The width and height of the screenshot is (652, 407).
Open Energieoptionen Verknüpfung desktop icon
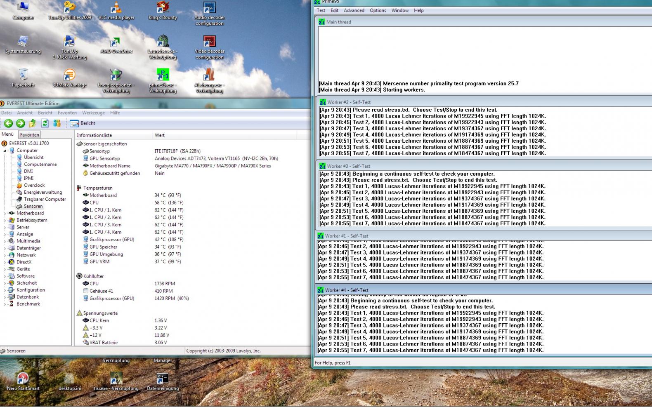point(116,81)
